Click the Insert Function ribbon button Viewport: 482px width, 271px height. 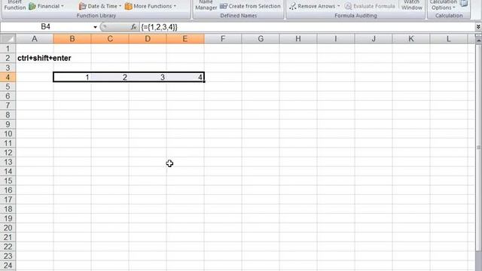15,5
